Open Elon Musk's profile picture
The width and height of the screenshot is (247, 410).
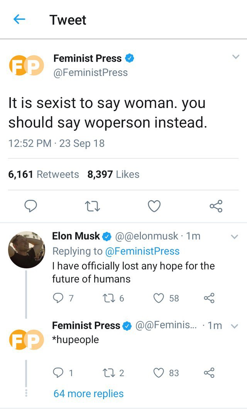coord(26,250)
